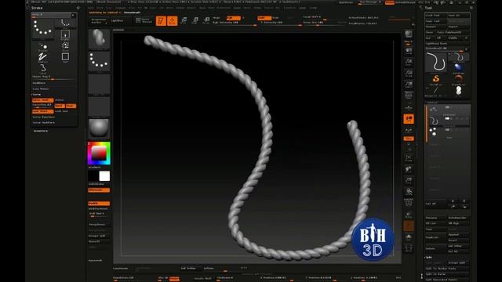
Task: Click Split To Parts button
Action: pyautogui.click(x=447, y=274)
